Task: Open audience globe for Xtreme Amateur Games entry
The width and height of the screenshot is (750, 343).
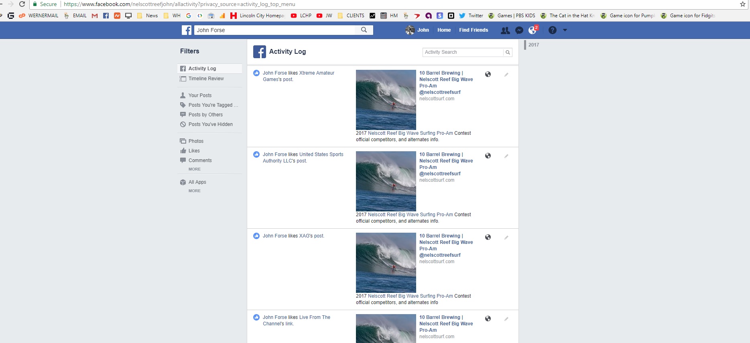Action: (488, 74)
